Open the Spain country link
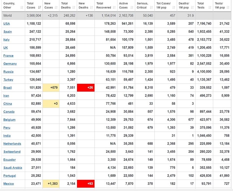Screen dimensions: 233x191 pos(8,31)
